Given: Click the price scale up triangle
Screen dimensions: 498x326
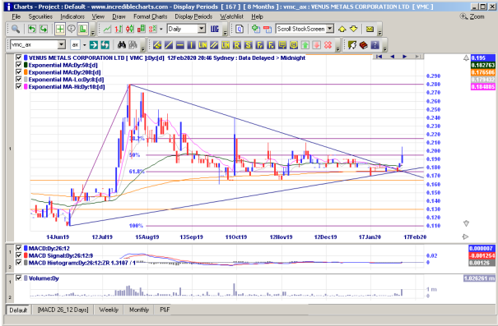Looking at the screenshot, I should (466, 57).
